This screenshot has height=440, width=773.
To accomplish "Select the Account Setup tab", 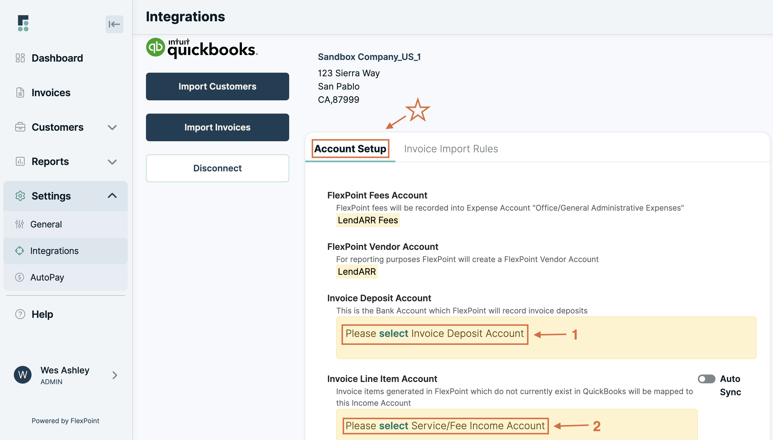I will pos(350,148).
